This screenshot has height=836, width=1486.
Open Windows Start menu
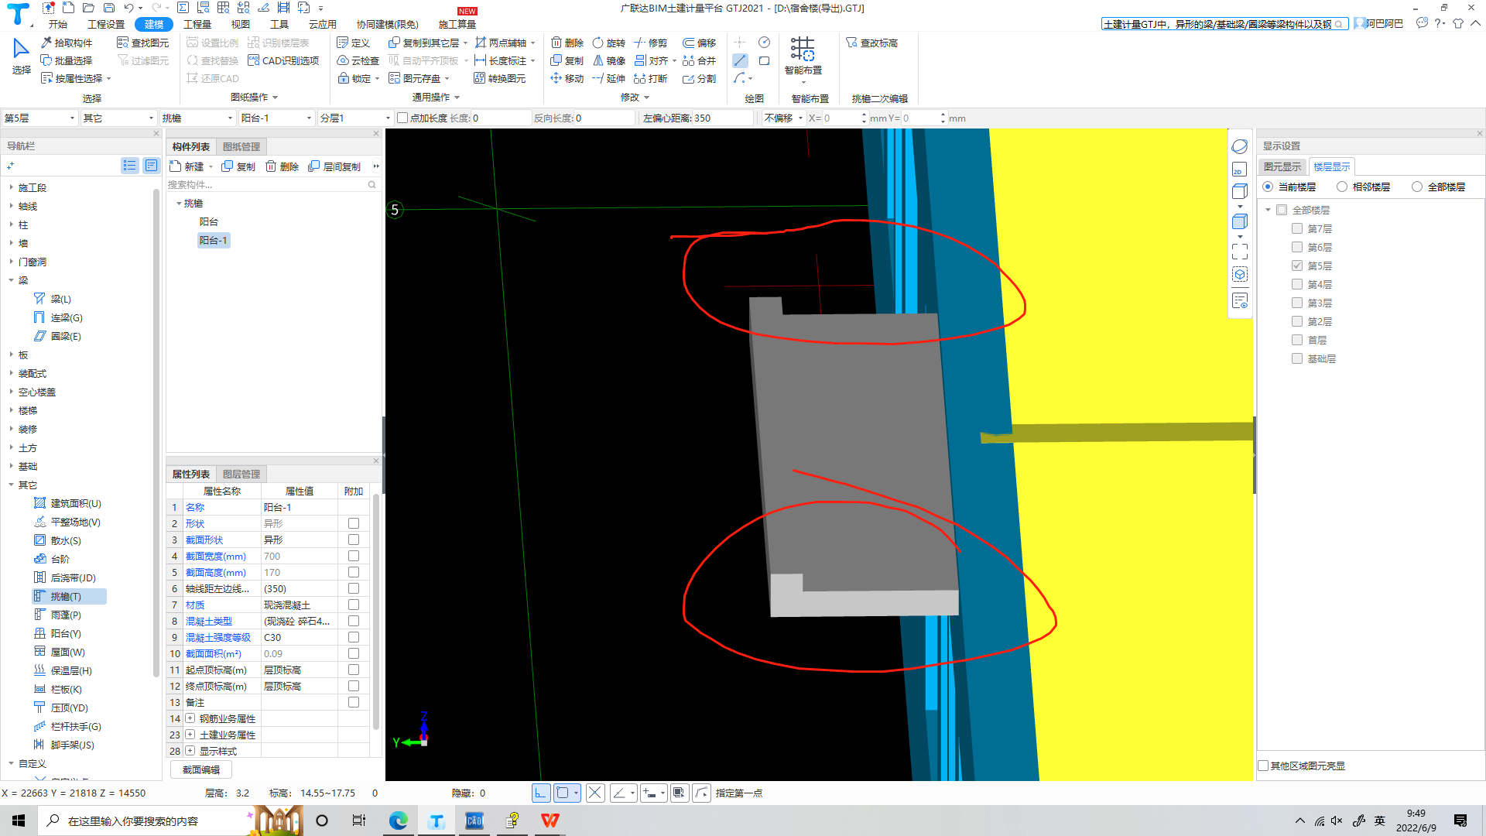tap(19, 821)
